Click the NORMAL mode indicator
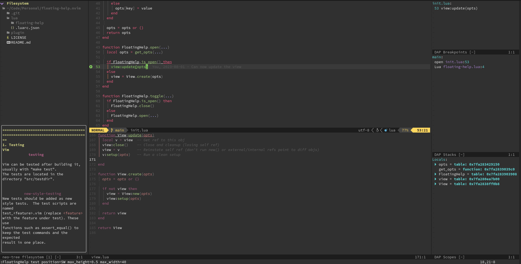Image resolution: width=521 pixels, height=264 pixels. 98,130
